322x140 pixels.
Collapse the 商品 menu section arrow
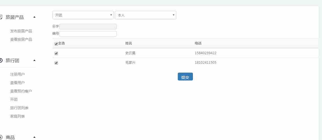(x=34, y=137)
